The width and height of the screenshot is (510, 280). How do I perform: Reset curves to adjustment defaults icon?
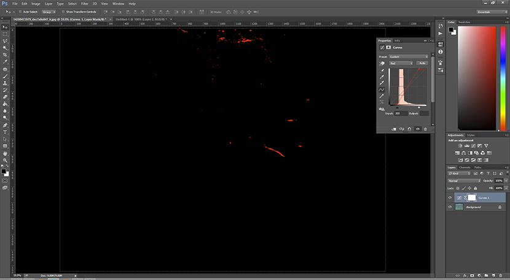(x=409, y=129)
